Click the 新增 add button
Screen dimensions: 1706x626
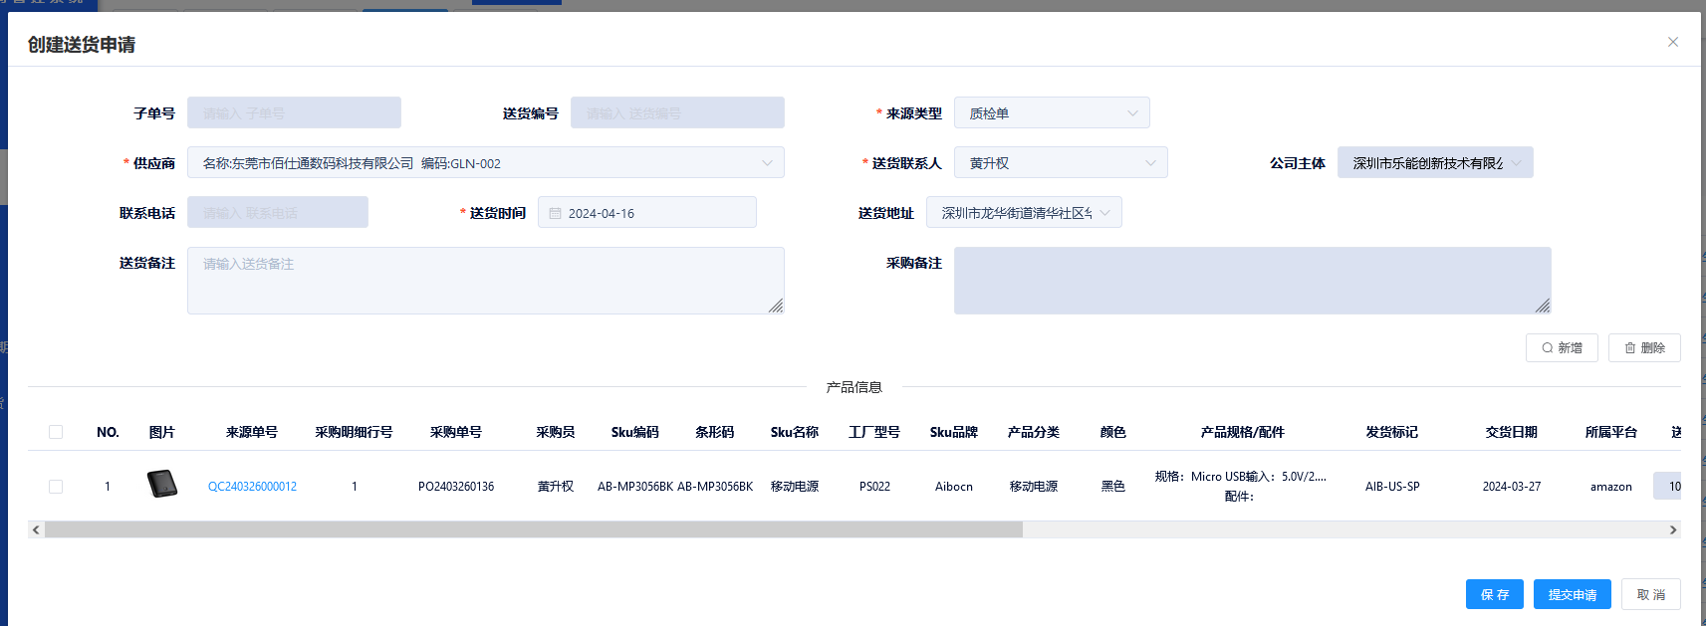click(x=1562, y=347)
